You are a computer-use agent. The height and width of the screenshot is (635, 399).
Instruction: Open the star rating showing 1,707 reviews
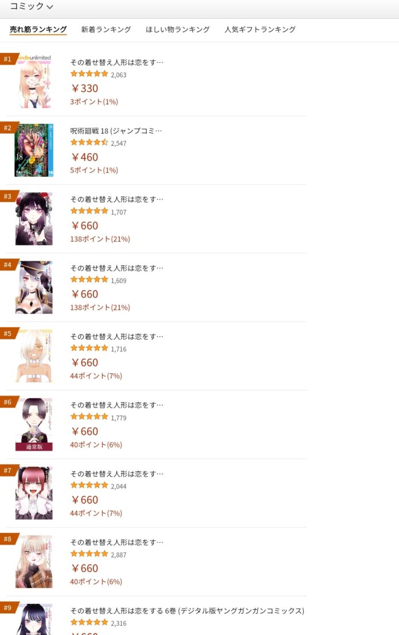pos(89,211)
